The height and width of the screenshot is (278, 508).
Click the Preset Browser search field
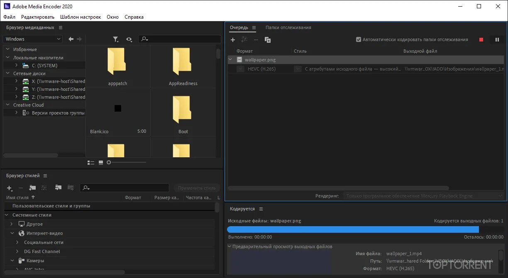[x=124, y=188]
